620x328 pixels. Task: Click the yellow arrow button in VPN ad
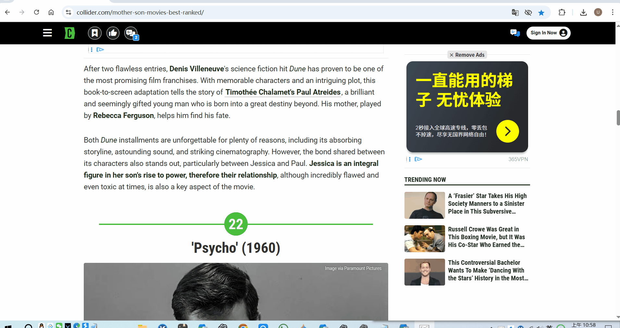pyautogui.click(x=507, y=131)
